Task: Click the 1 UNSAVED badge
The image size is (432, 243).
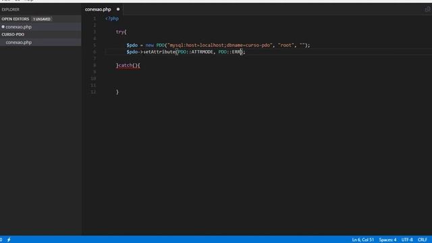Action: (42, 19)
